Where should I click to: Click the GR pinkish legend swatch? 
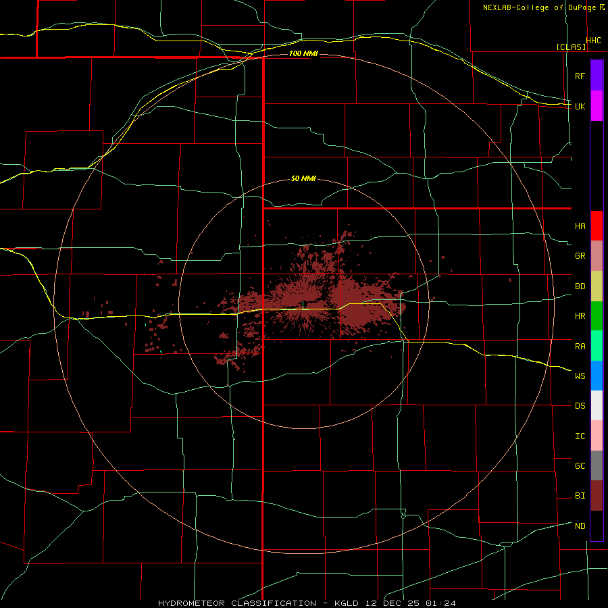click(x=597, y=255)
